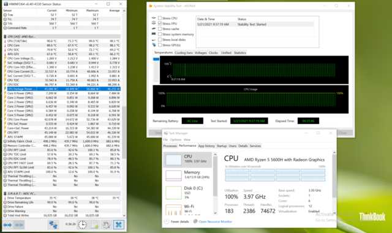Open the Unified tab in stability test
Image resolution: width=392 pixels, height=233 pixels.
tap(226, 53)
